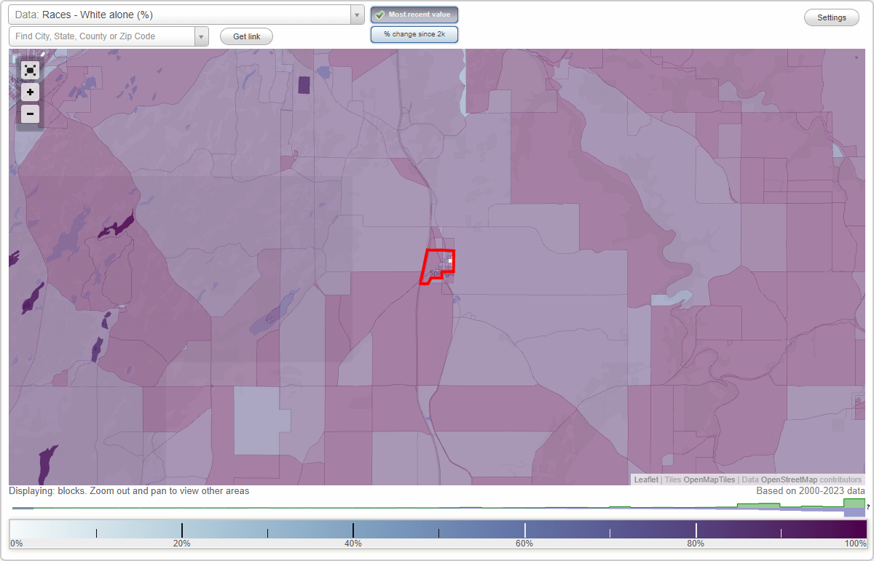Click the green checkmark on Most recent value
The width and height of the screenshot is (874, 561).
pos(380,14)
